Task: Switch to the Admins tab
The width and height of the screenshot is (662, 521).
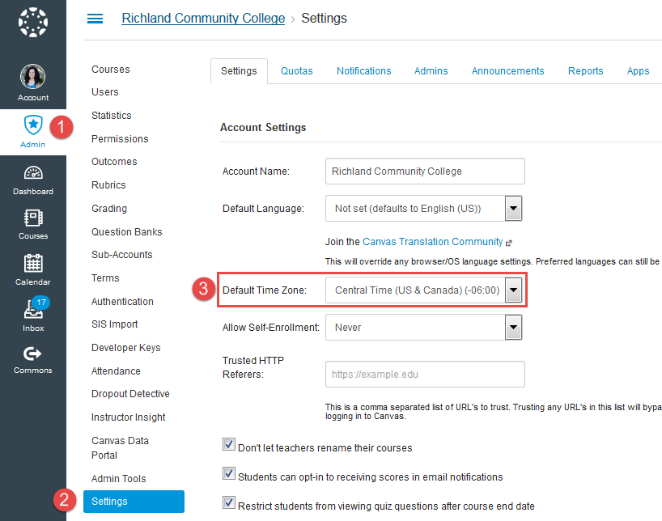Action: 431,71
